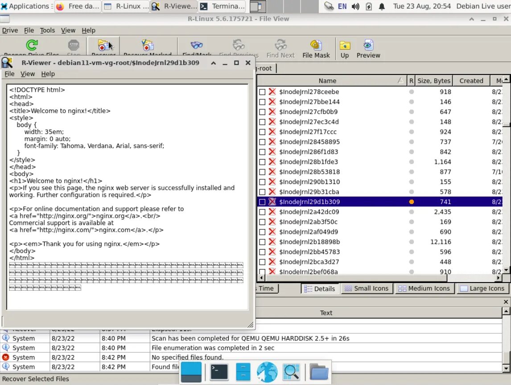The width and height of the screenshot is (511, 385).
Task: Click the Find/Mark binoculars icon
Action: (197, 45)
